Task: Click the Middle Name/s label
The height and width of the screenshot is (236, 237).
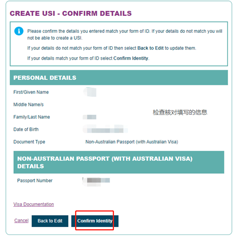Action: tap(28, 104)
